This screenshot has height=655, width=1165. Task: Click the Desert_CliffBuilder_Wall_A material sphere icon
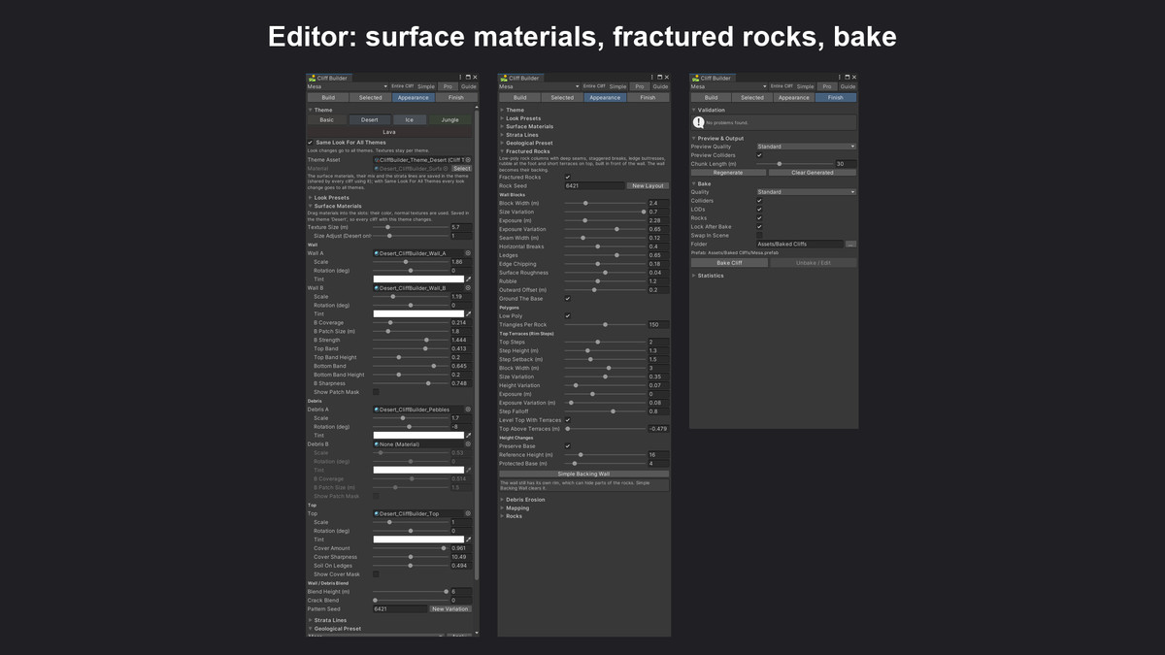[x=377, y=253]
